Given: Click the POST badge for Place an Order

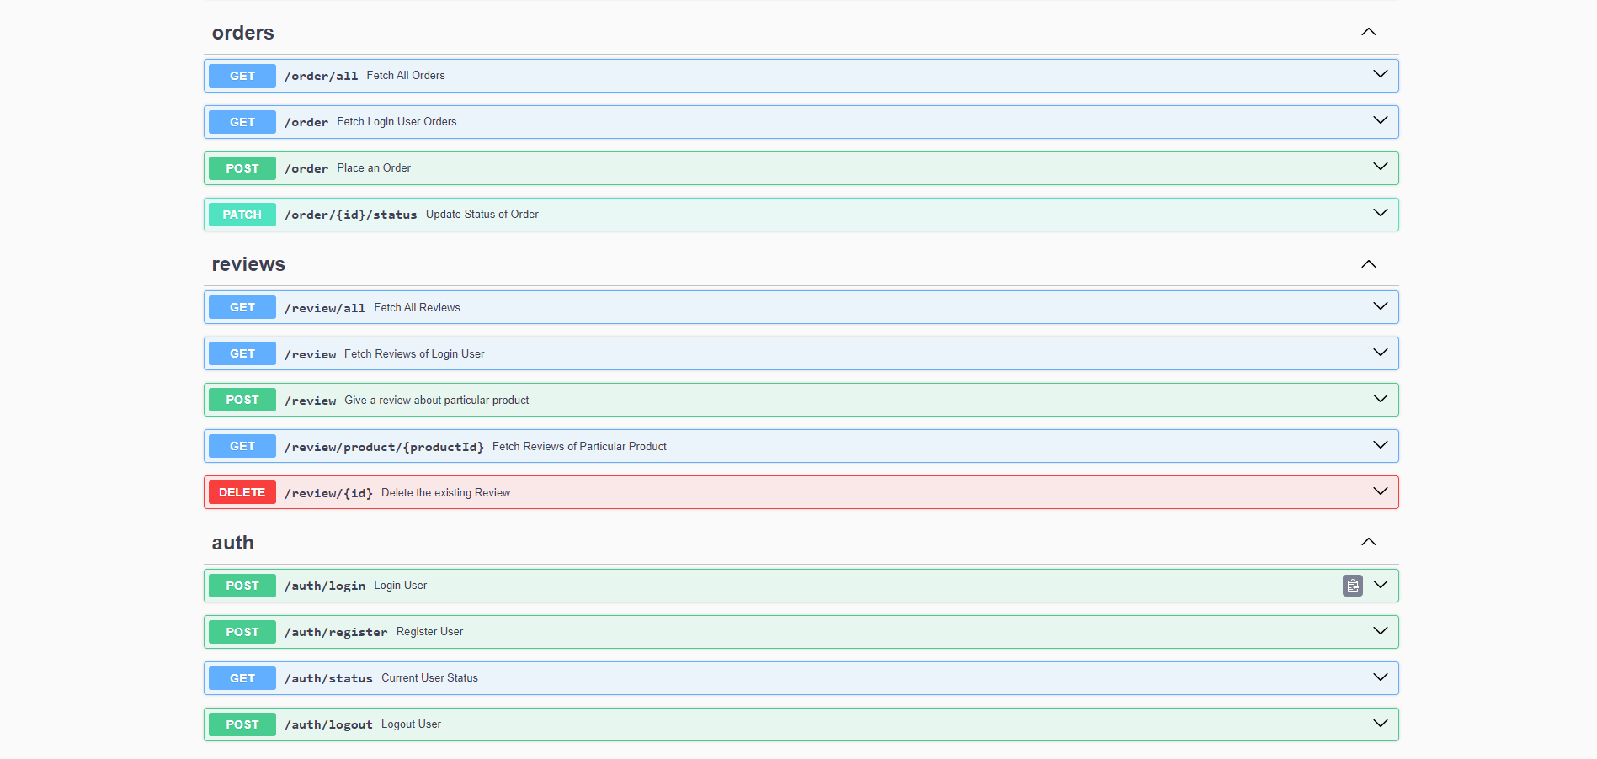Looking at the screenshot, I should click(x=242, y=168).
